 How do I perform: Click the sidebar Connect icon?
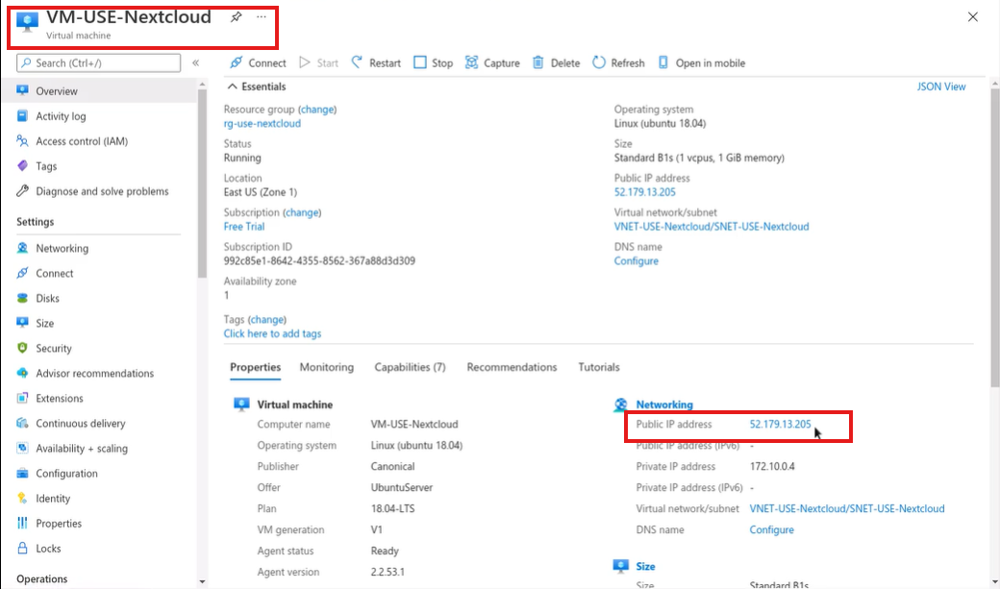[x=22, y=273]
